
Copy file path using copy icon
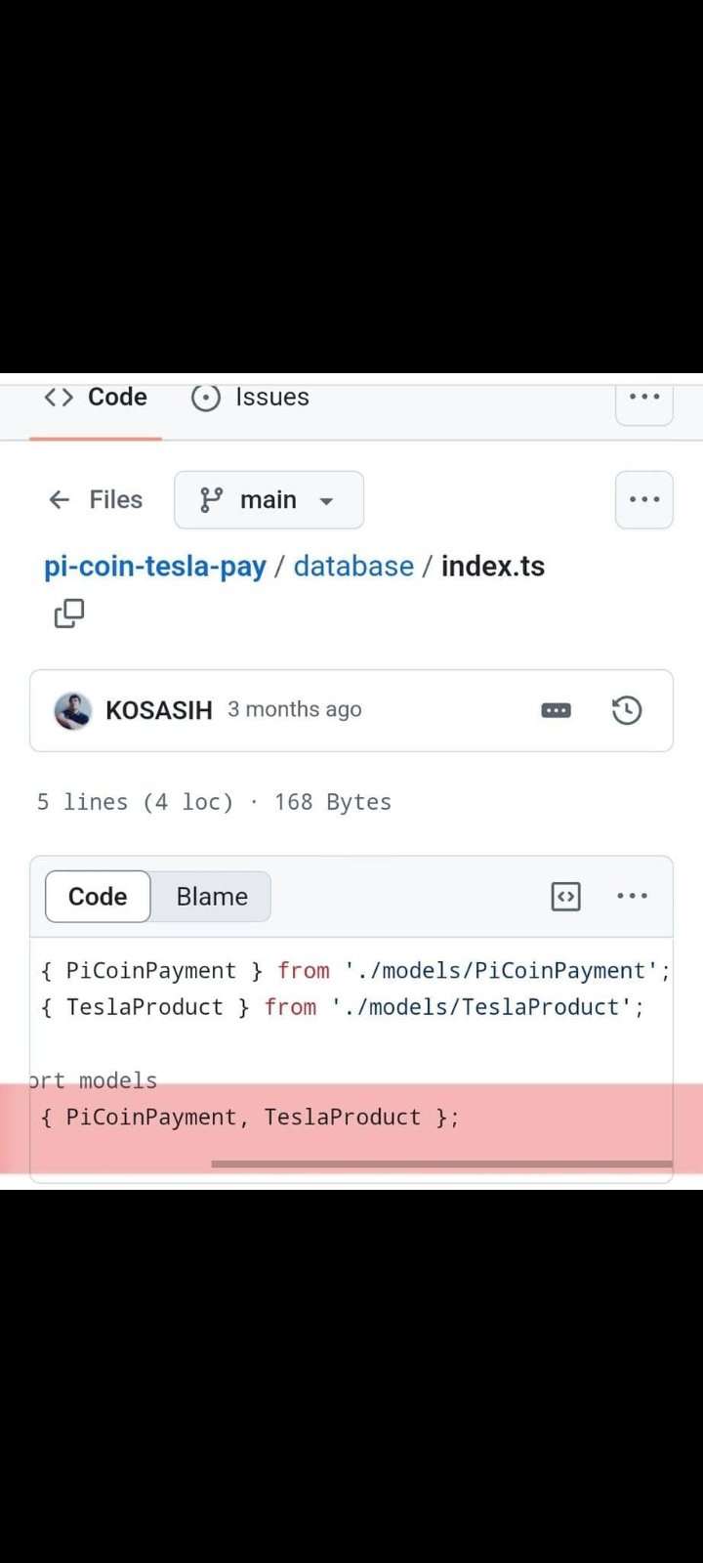coord(69,613)
